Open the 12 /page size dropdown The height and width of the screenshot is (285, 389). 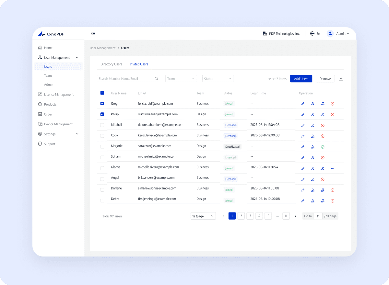203,216
